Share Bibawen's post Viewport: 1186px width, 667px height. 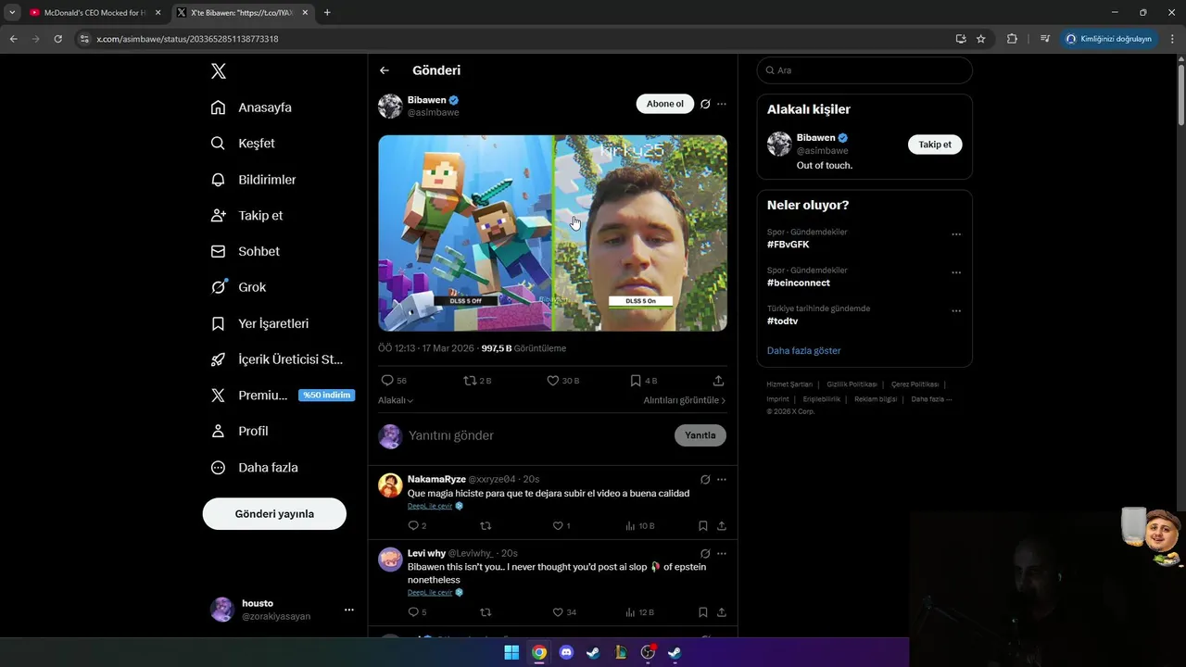tap(718, 381)
